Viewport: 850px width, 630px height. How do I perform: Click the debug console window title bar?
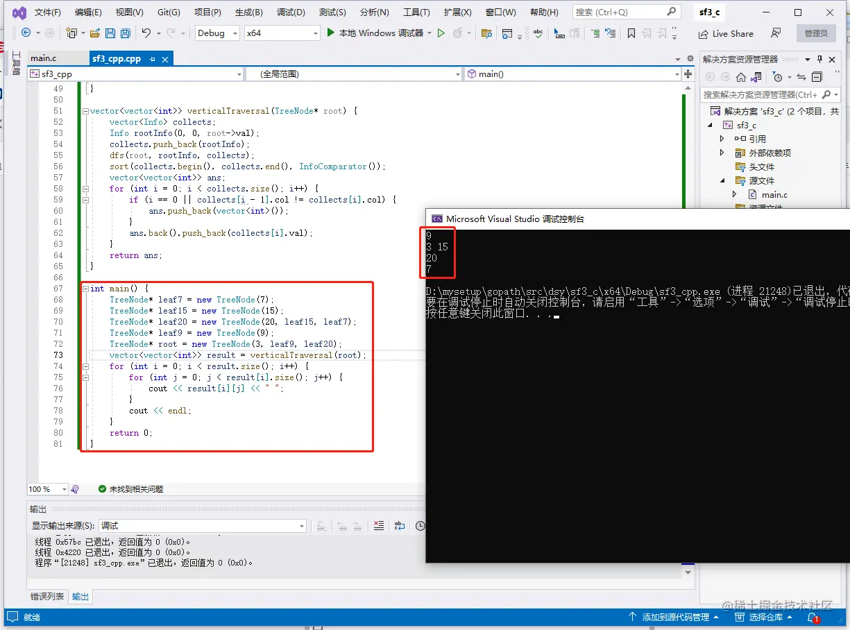coord(638,219)
